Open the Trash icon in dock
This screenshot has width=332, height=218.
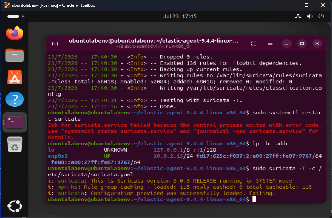pyautogui.click(x=15, y=144)
